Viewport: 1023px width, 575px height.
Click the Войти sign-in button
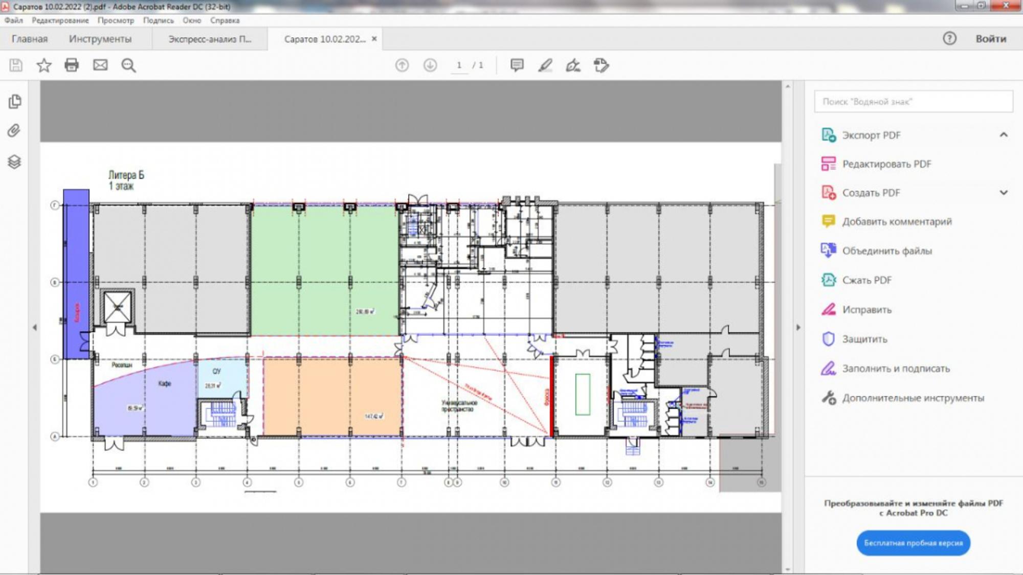991,39
